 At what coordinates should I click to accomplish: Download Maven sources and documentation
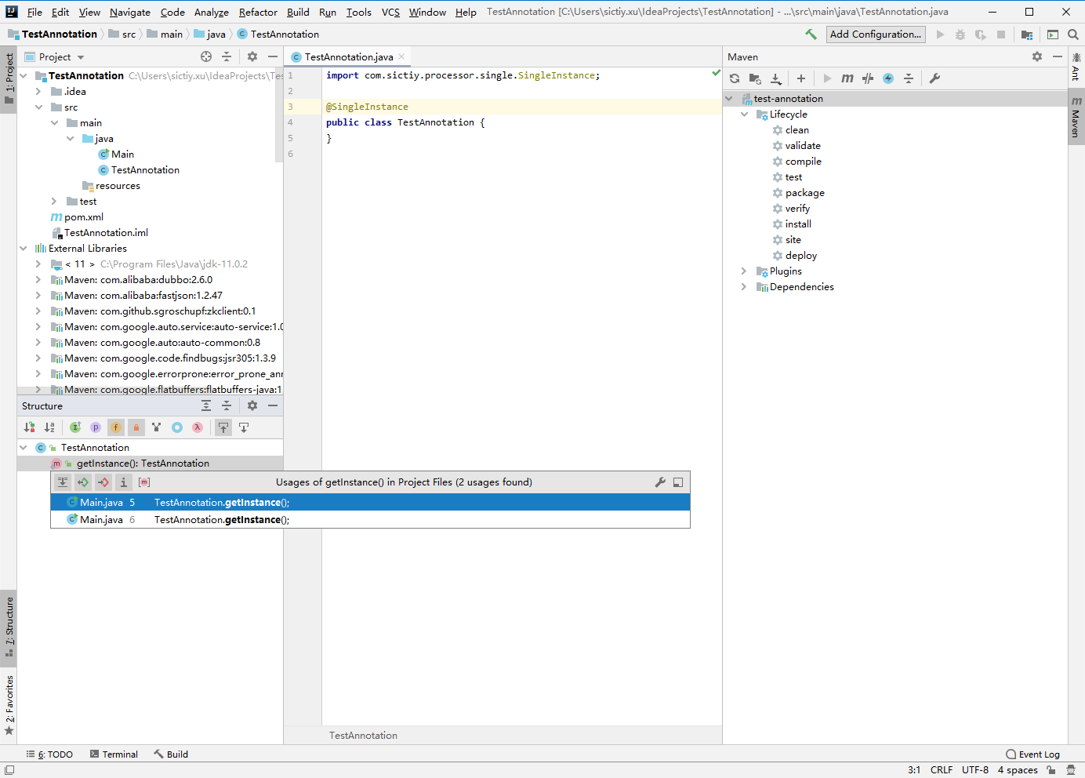tap(775, 78)
